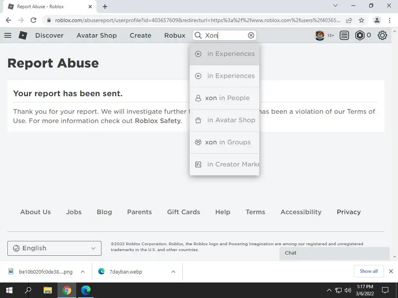Open the Chrome three-dot menu

(389, 20)
